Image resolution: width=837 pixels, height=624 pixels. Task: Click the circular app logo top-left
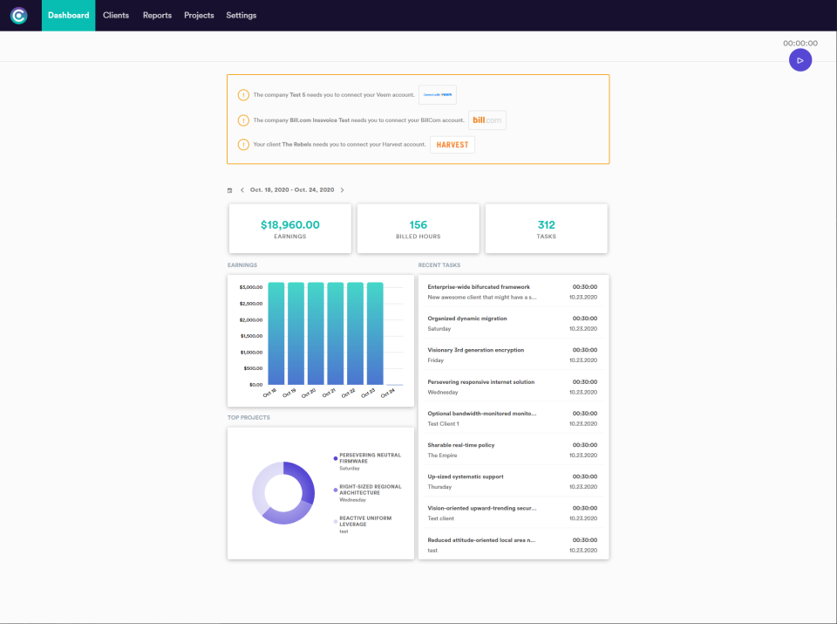coord(19,15)
